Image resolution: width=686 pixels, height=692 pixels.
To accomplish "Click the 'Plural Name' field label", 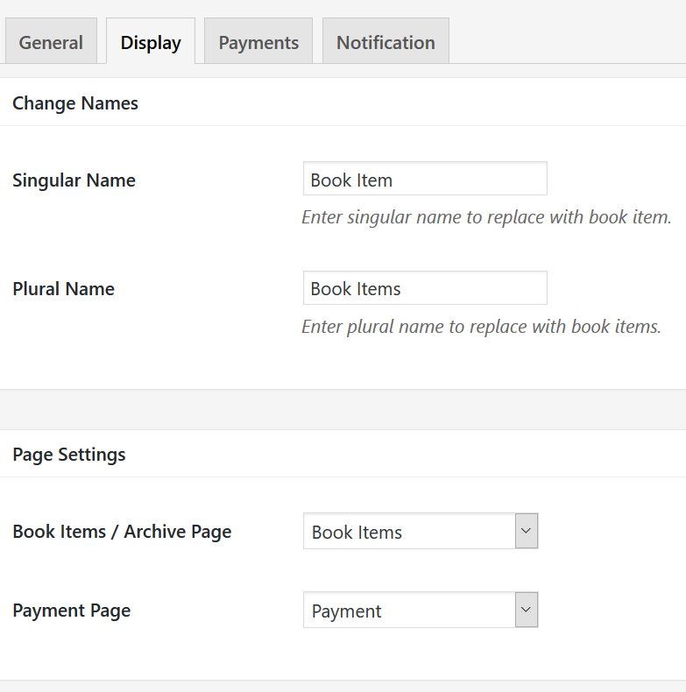I will 64,289.
